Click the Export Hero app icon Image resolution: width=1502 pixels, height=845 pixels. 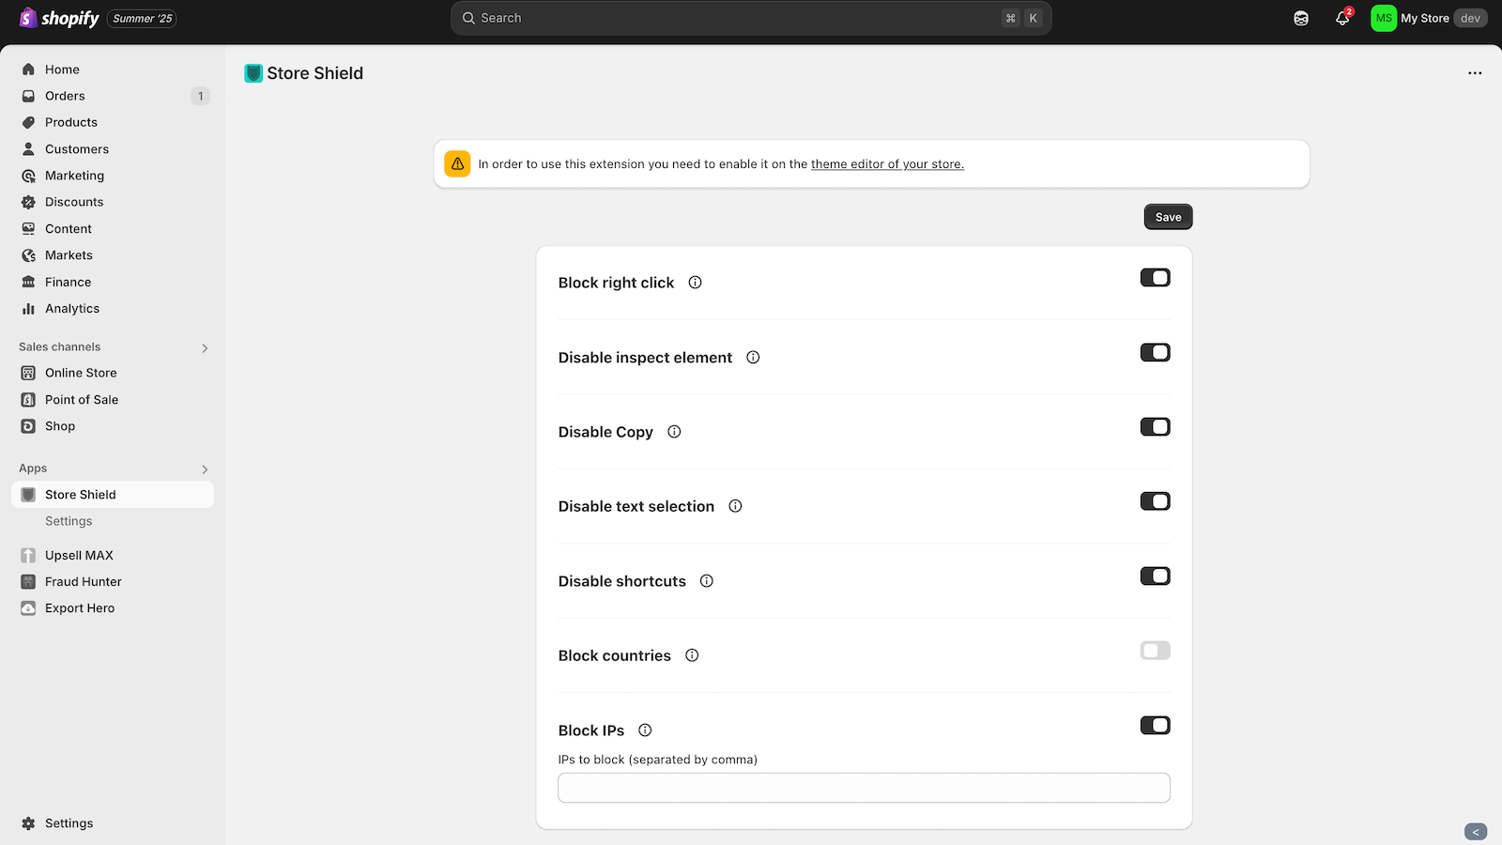click(28, 608)
